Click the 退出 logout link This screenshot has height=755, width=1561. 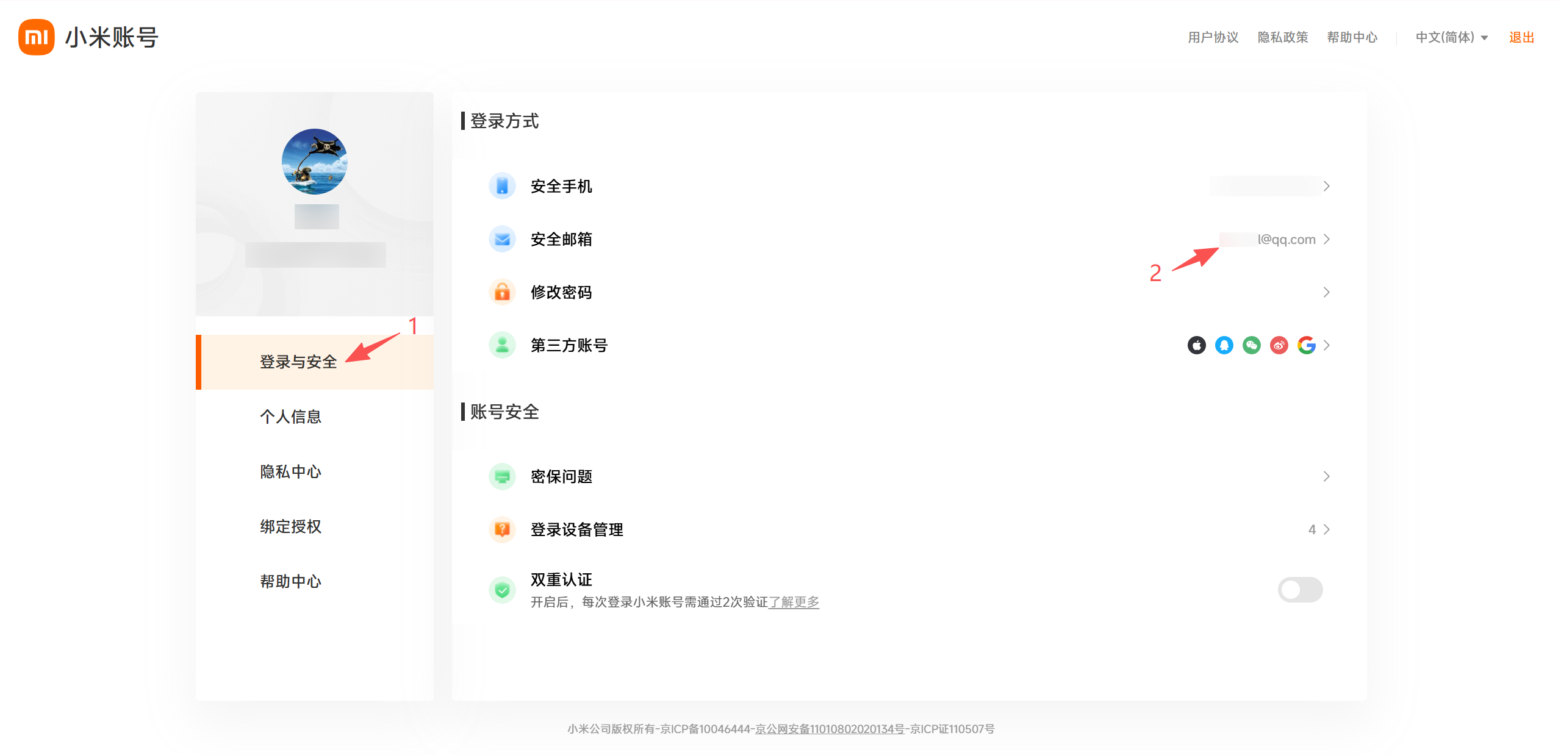[1520, 37]
